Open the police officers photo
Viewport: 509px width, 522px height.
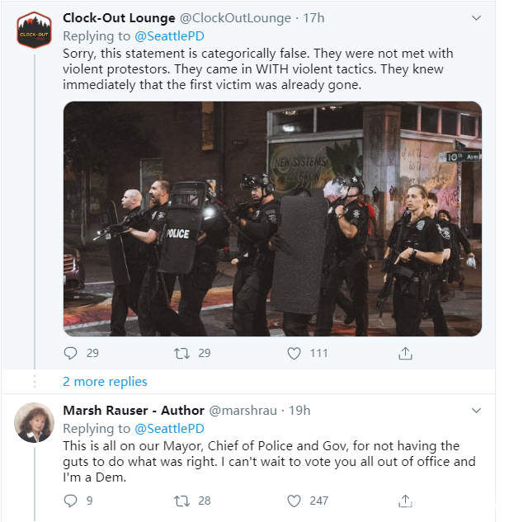272,219
